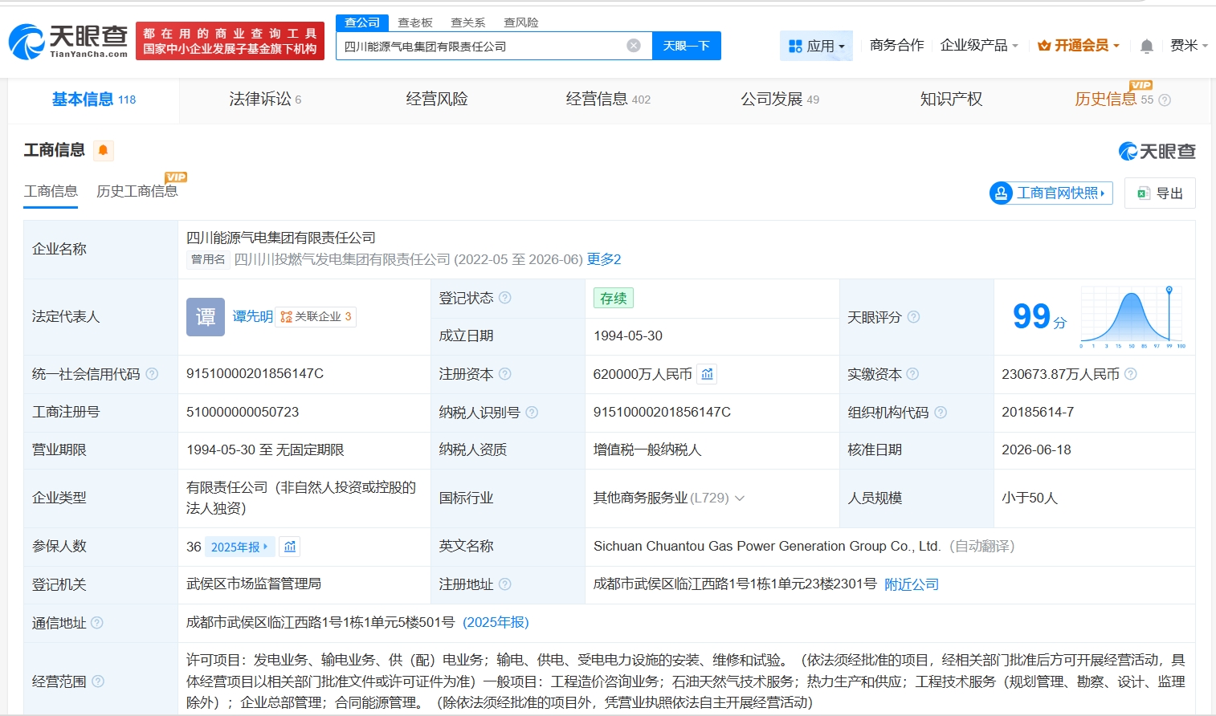Open the 应用 apps dropdown
The width and height of the screenshot is (1216, 716).
816,46
